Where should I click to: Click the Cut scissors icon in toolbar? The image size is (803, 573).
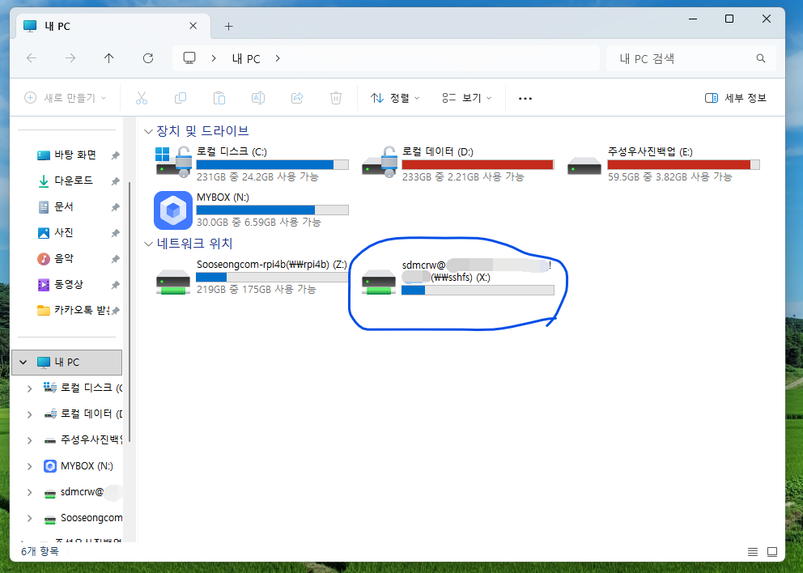pyautogui.click(x=142, y=98)
